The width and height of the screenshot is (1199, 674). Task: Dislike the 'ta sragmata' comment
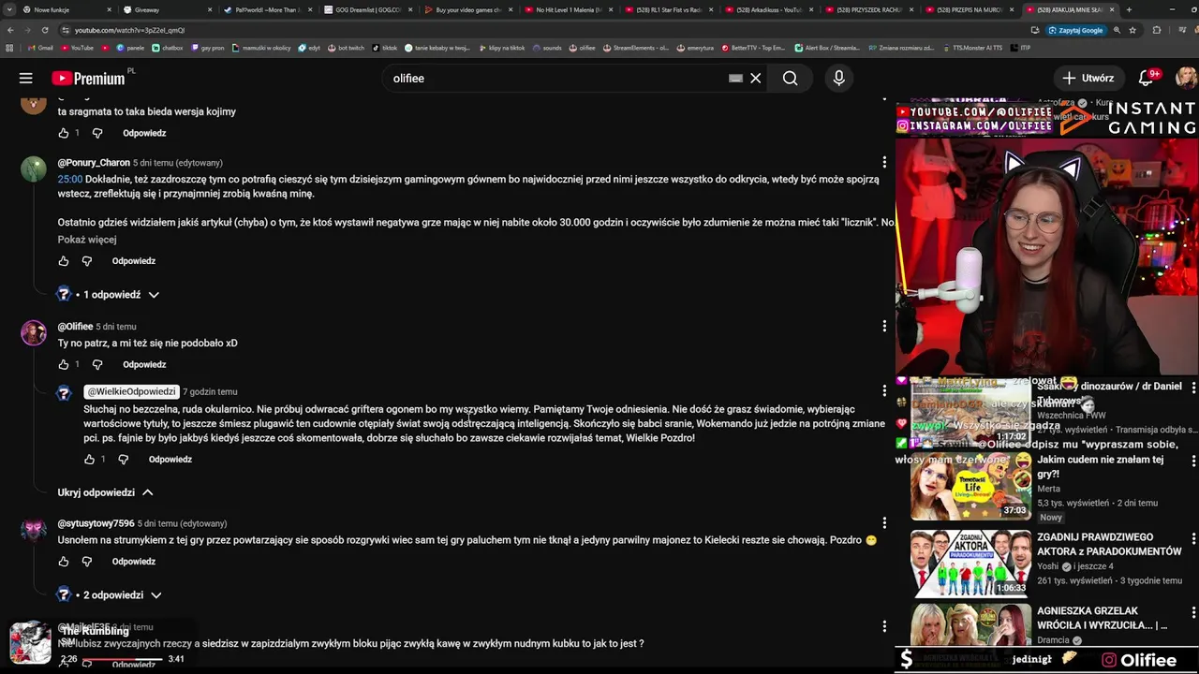(97, 133)
